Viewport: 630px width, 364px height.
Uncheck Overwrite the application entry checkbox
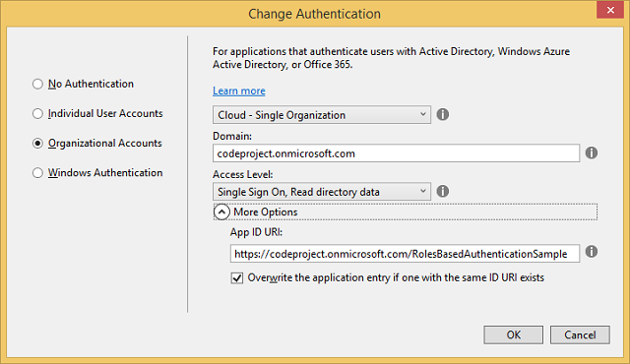point(237,277)
